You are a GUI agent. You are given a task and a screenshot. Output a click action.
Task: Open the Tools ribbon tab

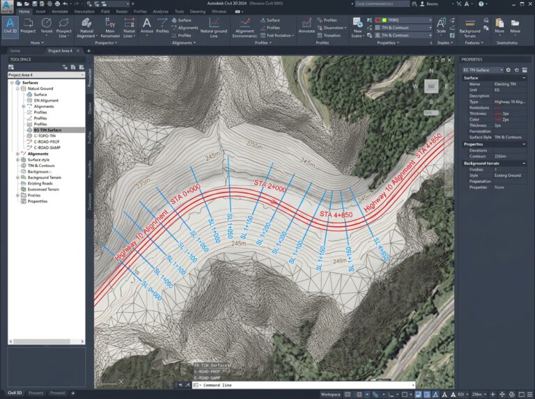coord(179,12)
